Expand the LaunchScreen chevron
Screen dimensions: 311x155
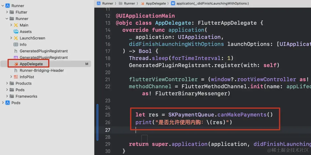[11, 38]
